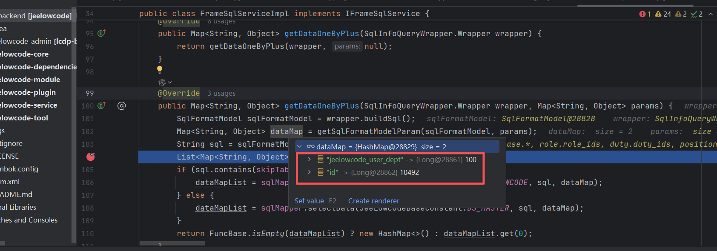Expand the "jeelowcode_user_dept" entry
Image resolution: width=717 pixels, height=251 pixels.
(310, 160)
